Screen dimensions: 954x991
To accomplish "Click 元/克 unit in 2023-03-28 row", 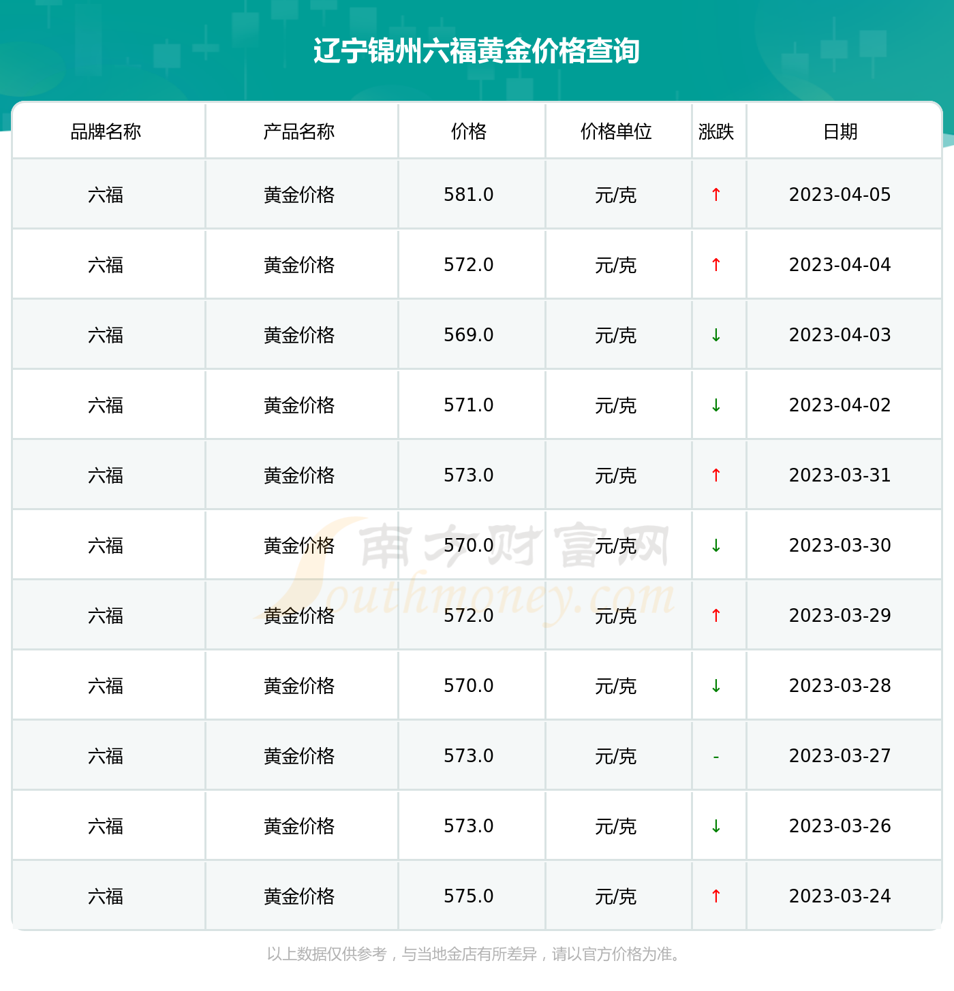I will 616,687.
